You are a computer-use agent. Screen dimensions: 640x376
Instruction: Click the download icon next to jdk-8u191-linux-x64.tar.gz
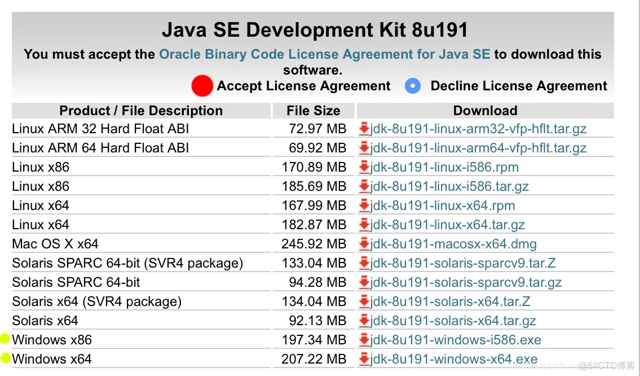point(364,225)
